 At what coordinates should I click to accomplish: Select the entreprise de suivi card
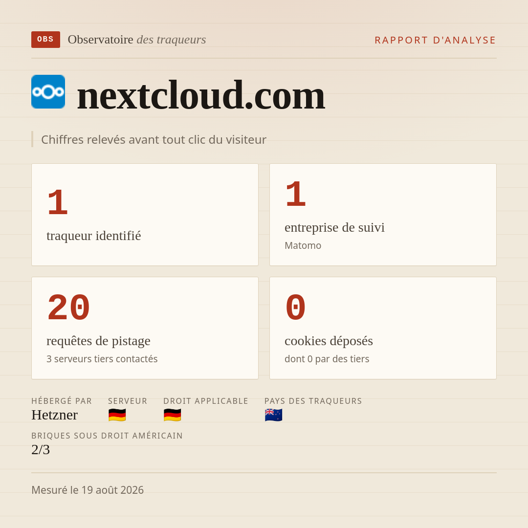point(383,215)
